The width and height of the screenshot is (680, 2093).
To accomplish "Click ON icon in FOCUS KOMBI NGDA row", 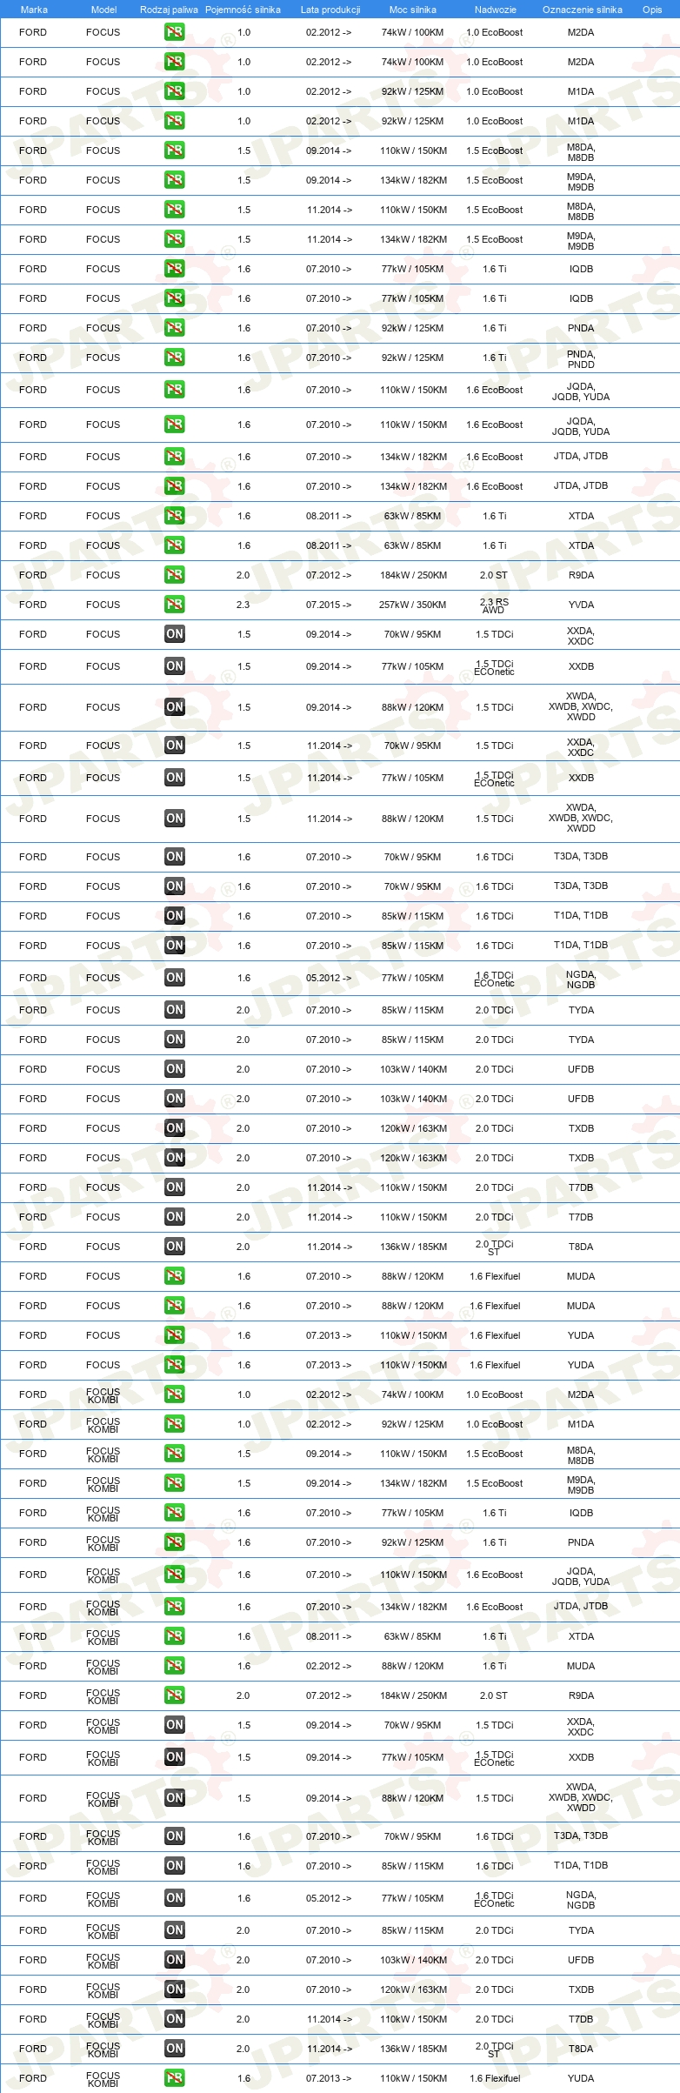I will [174, 1898].
